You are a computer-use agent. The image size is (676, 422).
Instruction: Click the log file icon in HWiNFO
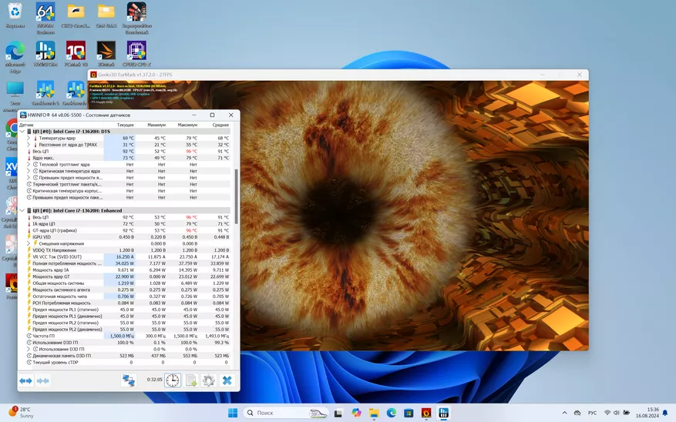(190, 380)
